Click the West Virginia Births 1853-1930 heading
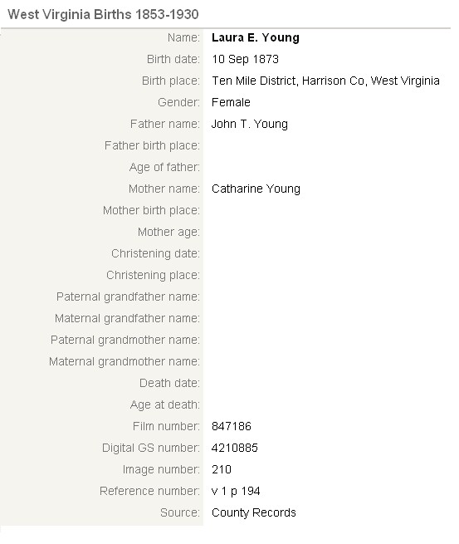The height and width of the screenshot is (544, 459). pyautogui.click(x=103, y=15)
